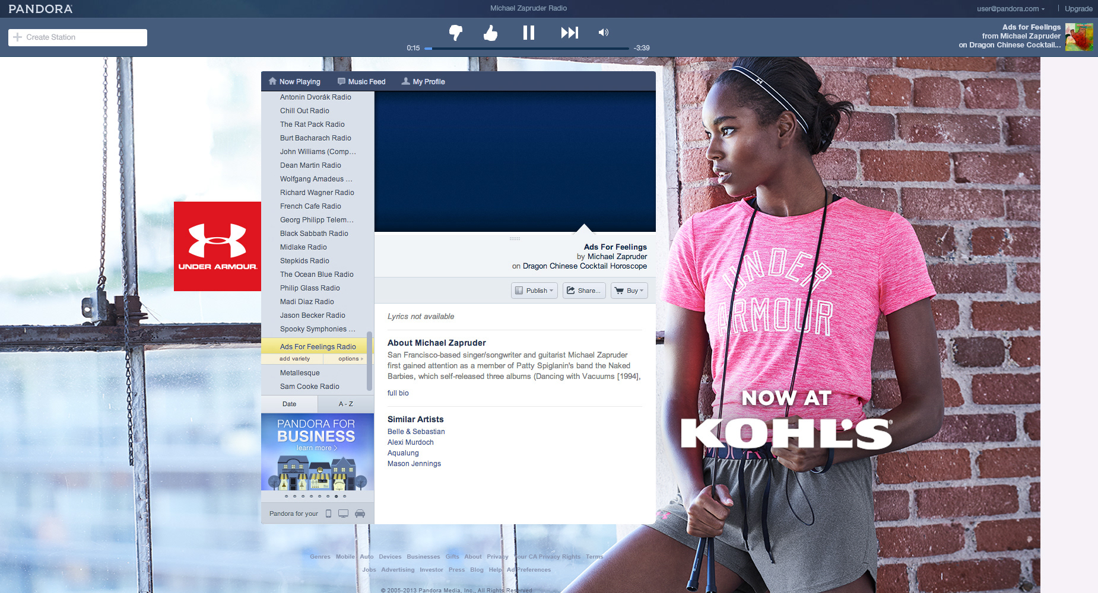Click the Now at Kohl's advertisement text
This screenshot has width=1098, height=593.
(786, 419)
